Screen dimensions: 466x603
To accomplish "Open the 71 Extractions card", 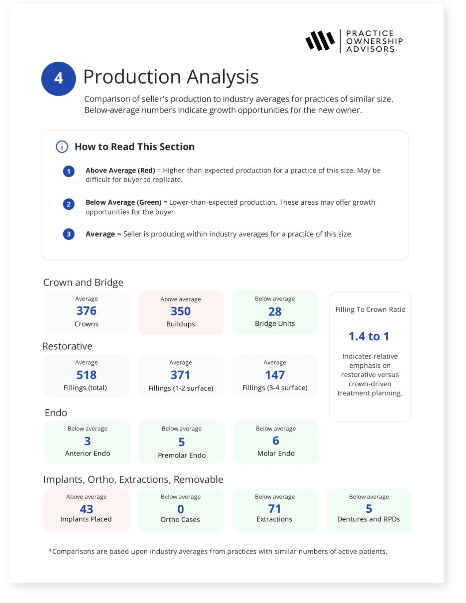I will [x=275, y=510].
